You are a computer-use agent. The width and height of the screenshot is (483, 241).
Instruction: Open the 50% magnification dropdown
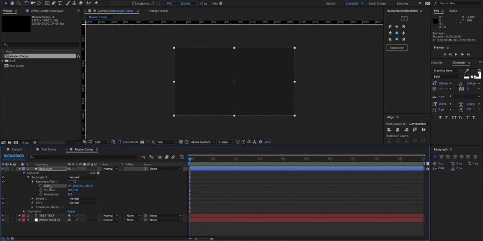(x=101, y=142)
